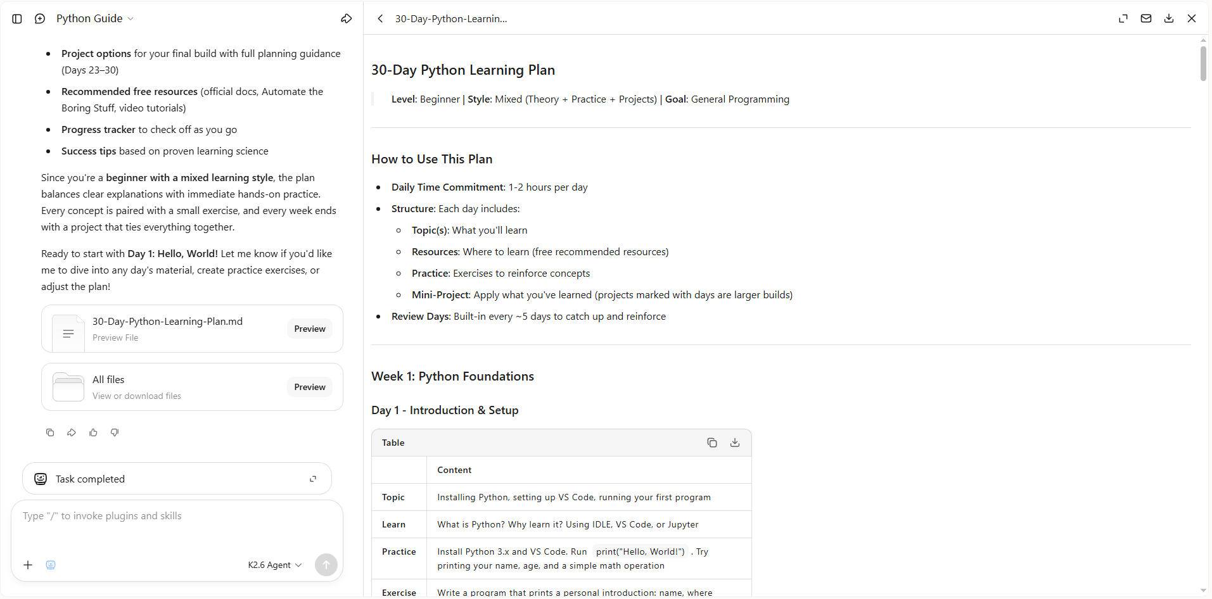Click the Table label above the grid
The height and width of the screenshot is (599, 1212).
point(393,443)
